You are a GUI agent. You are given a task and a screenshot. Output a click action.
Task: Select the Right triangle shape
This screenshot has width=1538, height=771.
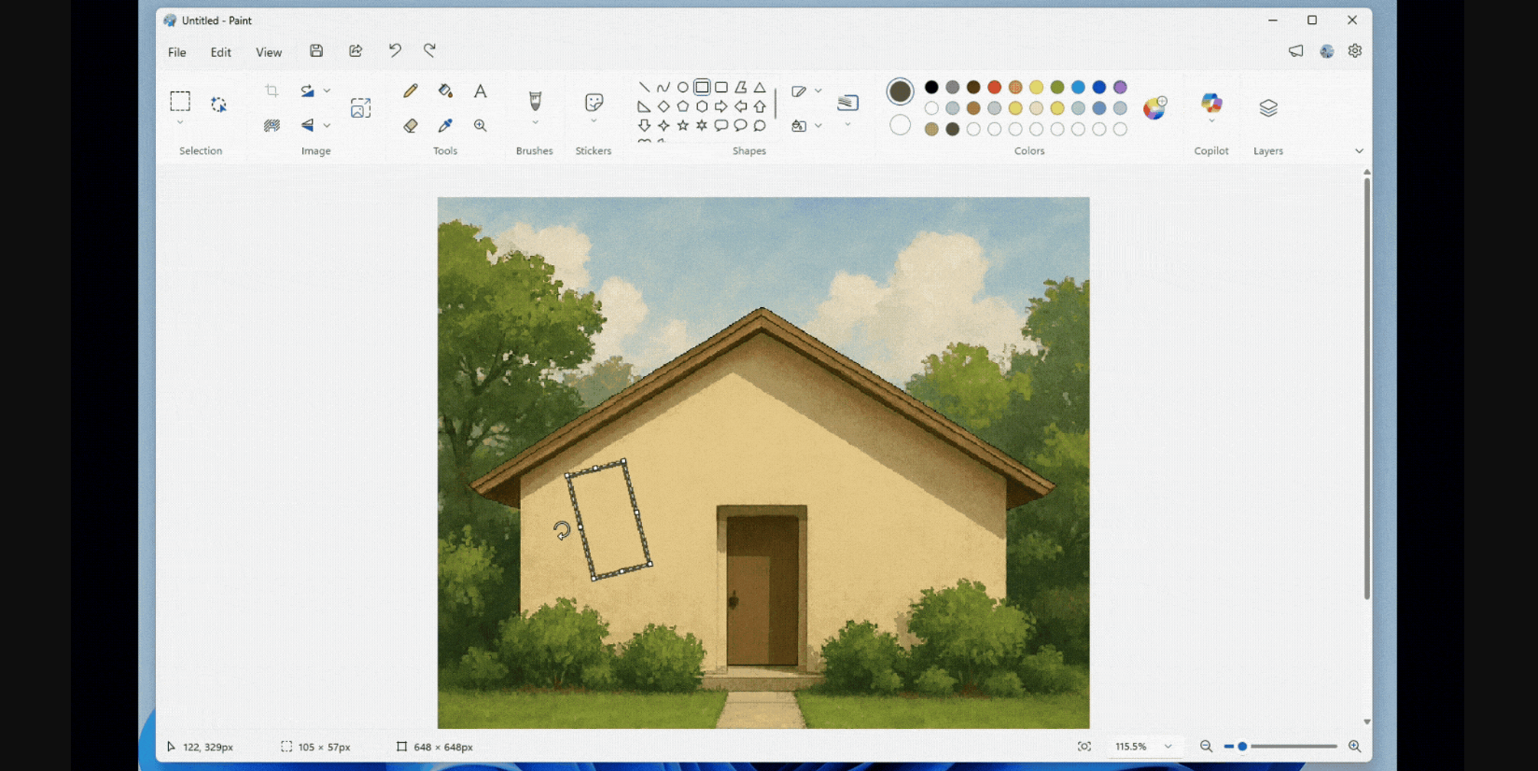tap(644, 106)
